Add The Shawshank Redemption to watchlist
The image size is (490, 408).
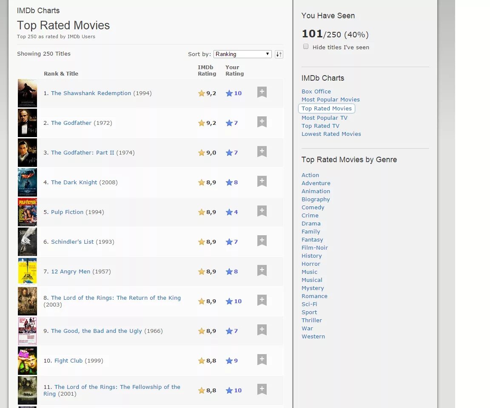pyautogui.click(x=262, y=92)
